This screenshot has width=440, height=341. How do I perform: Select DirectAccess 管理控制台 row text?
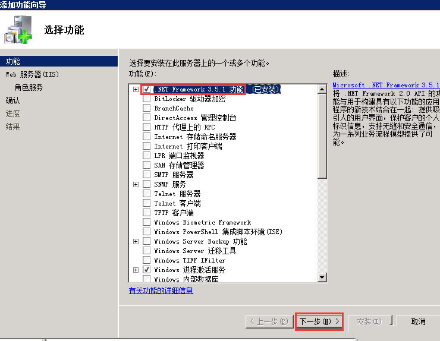coord(195,118)
